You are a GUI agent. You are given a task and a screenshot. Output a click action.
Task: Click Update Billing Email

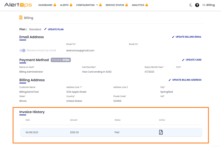click(x=187, y=37)
